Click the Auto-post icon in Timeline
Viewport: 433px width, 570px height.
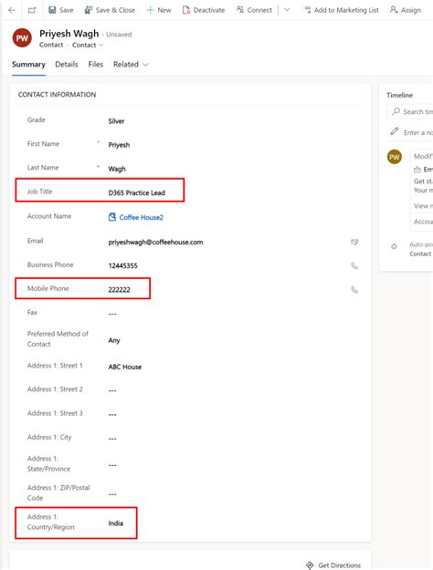click(x=394, y=246)
